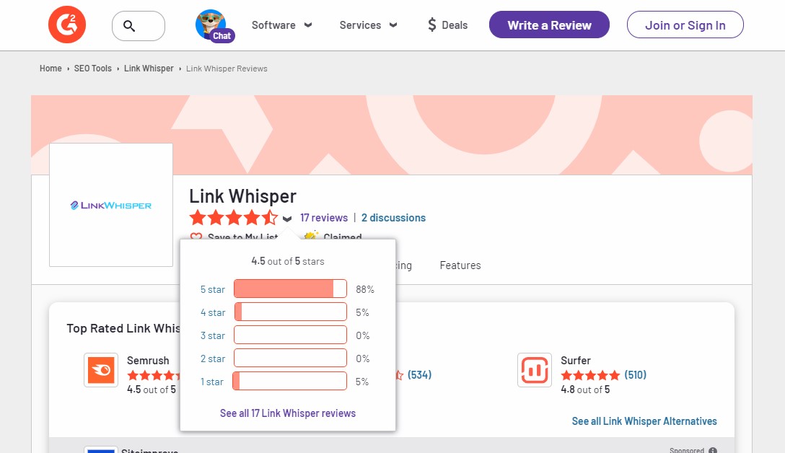Expand the Software menu

pyautogui.click(x=282, y=25)
